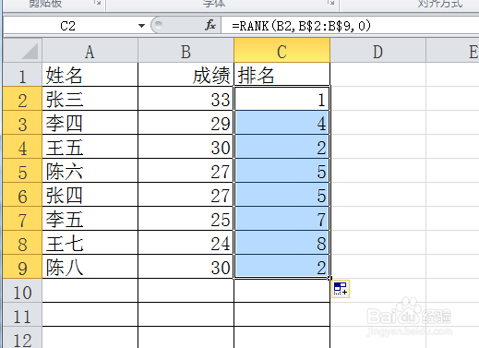Click the cell containing 排名

point(281,75)
